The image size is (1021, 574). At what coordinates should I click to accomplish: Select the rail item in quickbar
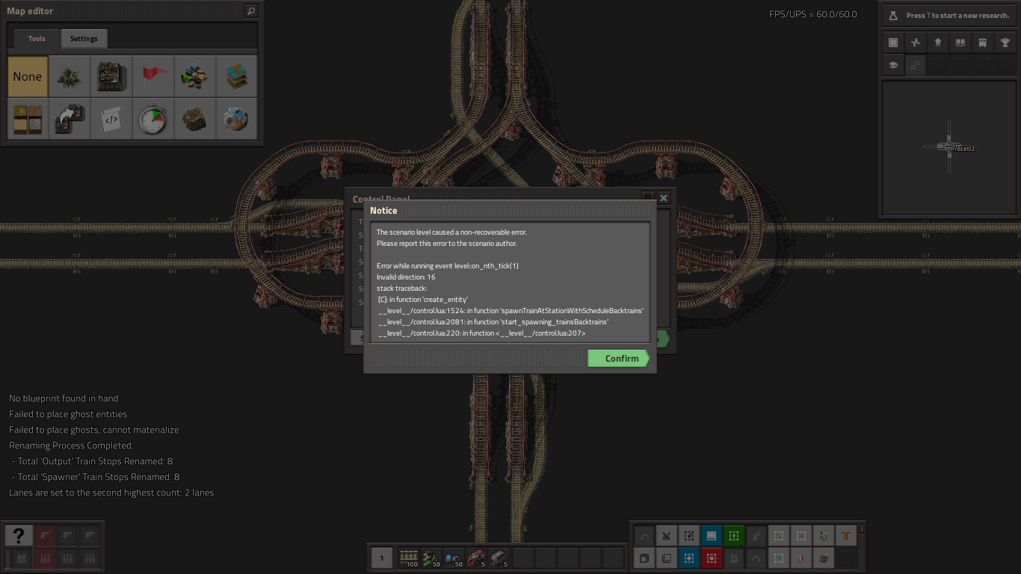(409, 558)
